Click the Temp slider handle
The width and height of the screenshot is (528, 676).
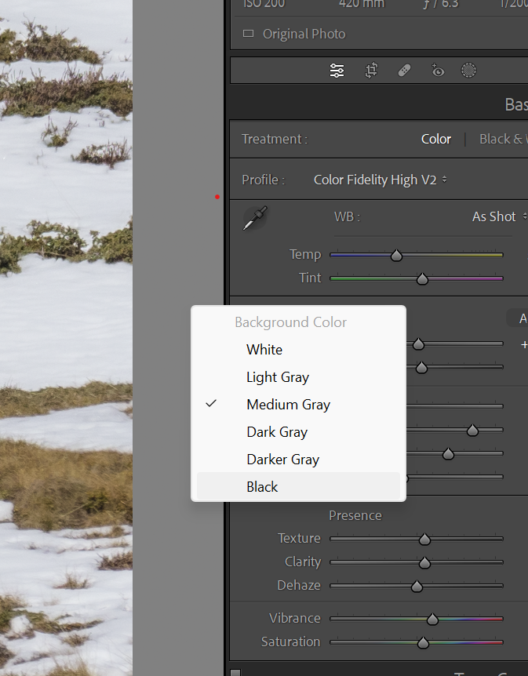[x=397, y=256]
